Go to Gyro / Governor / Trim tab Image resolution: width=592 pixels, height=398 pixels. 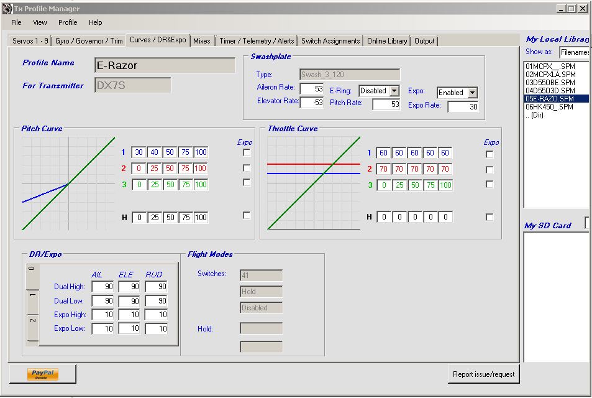[x=88, y=41]
